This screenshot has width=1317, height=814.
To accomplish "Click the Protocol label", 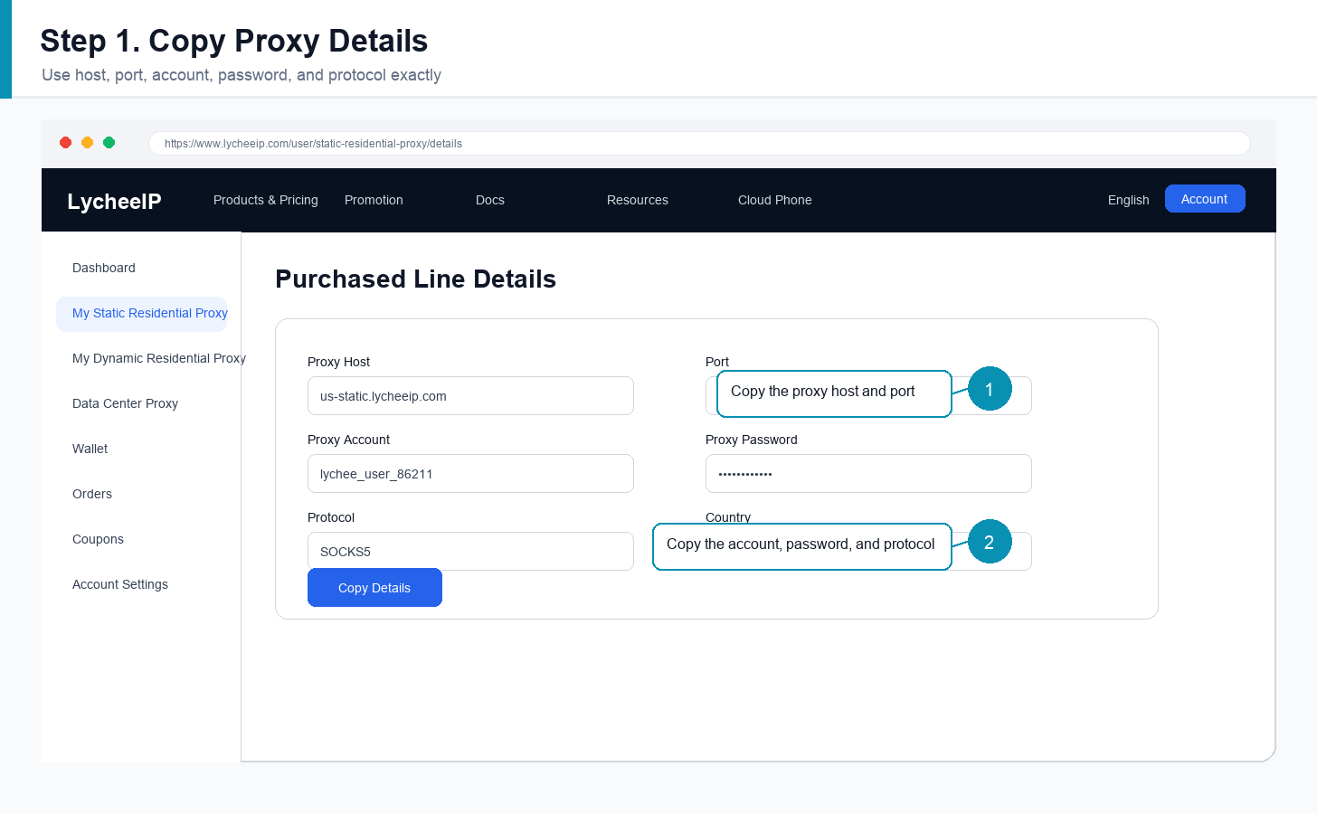I will point(331,517).
